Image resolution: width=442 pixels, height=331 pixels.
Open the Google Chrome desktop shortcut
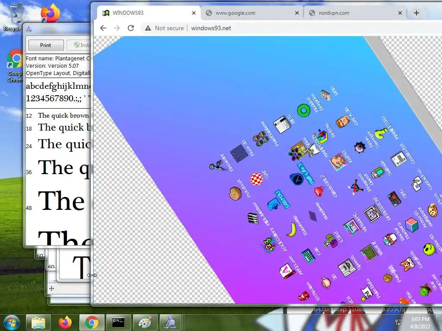15,66
